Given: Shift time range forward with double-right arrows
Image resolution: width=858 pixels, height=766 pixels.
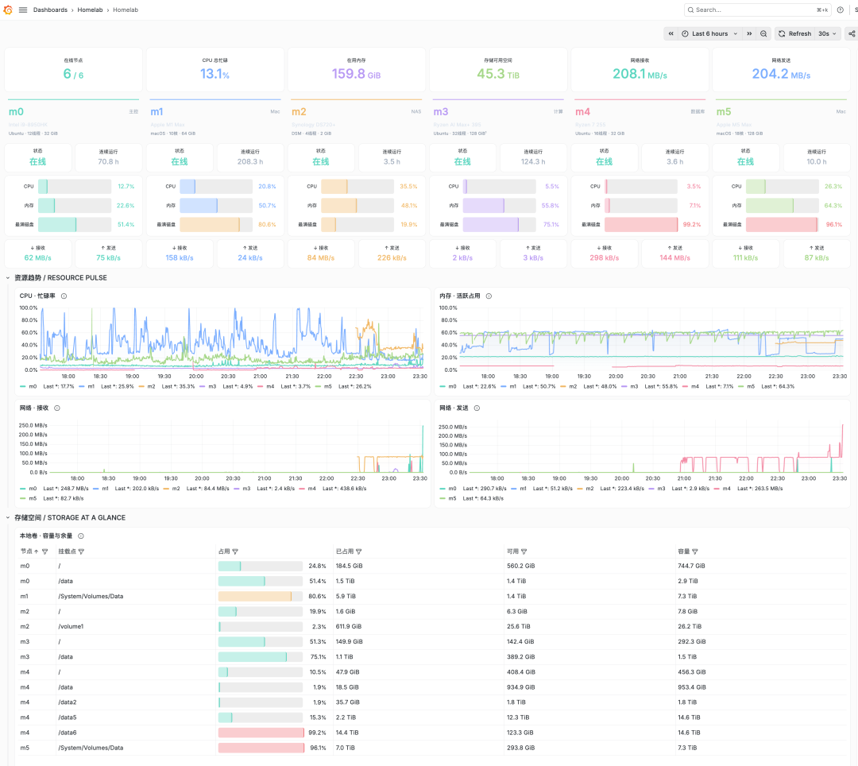Looking at the screenshot, I should (749, 33).
